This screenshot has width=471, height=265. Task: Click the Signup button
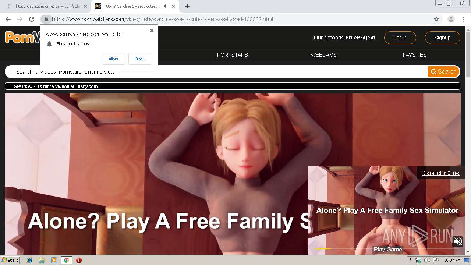pyautogui.click(x=442, y=38)
